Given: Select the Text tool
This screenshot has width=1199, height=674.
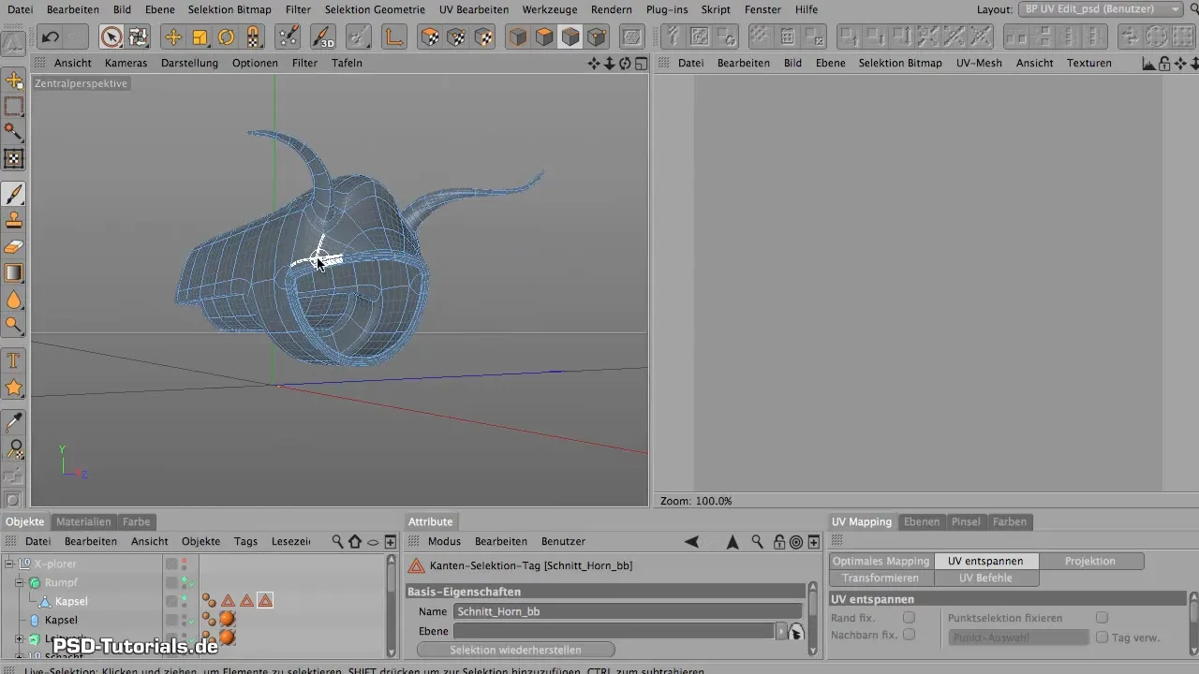Looking at the screenshot, I should pos(14,360).
